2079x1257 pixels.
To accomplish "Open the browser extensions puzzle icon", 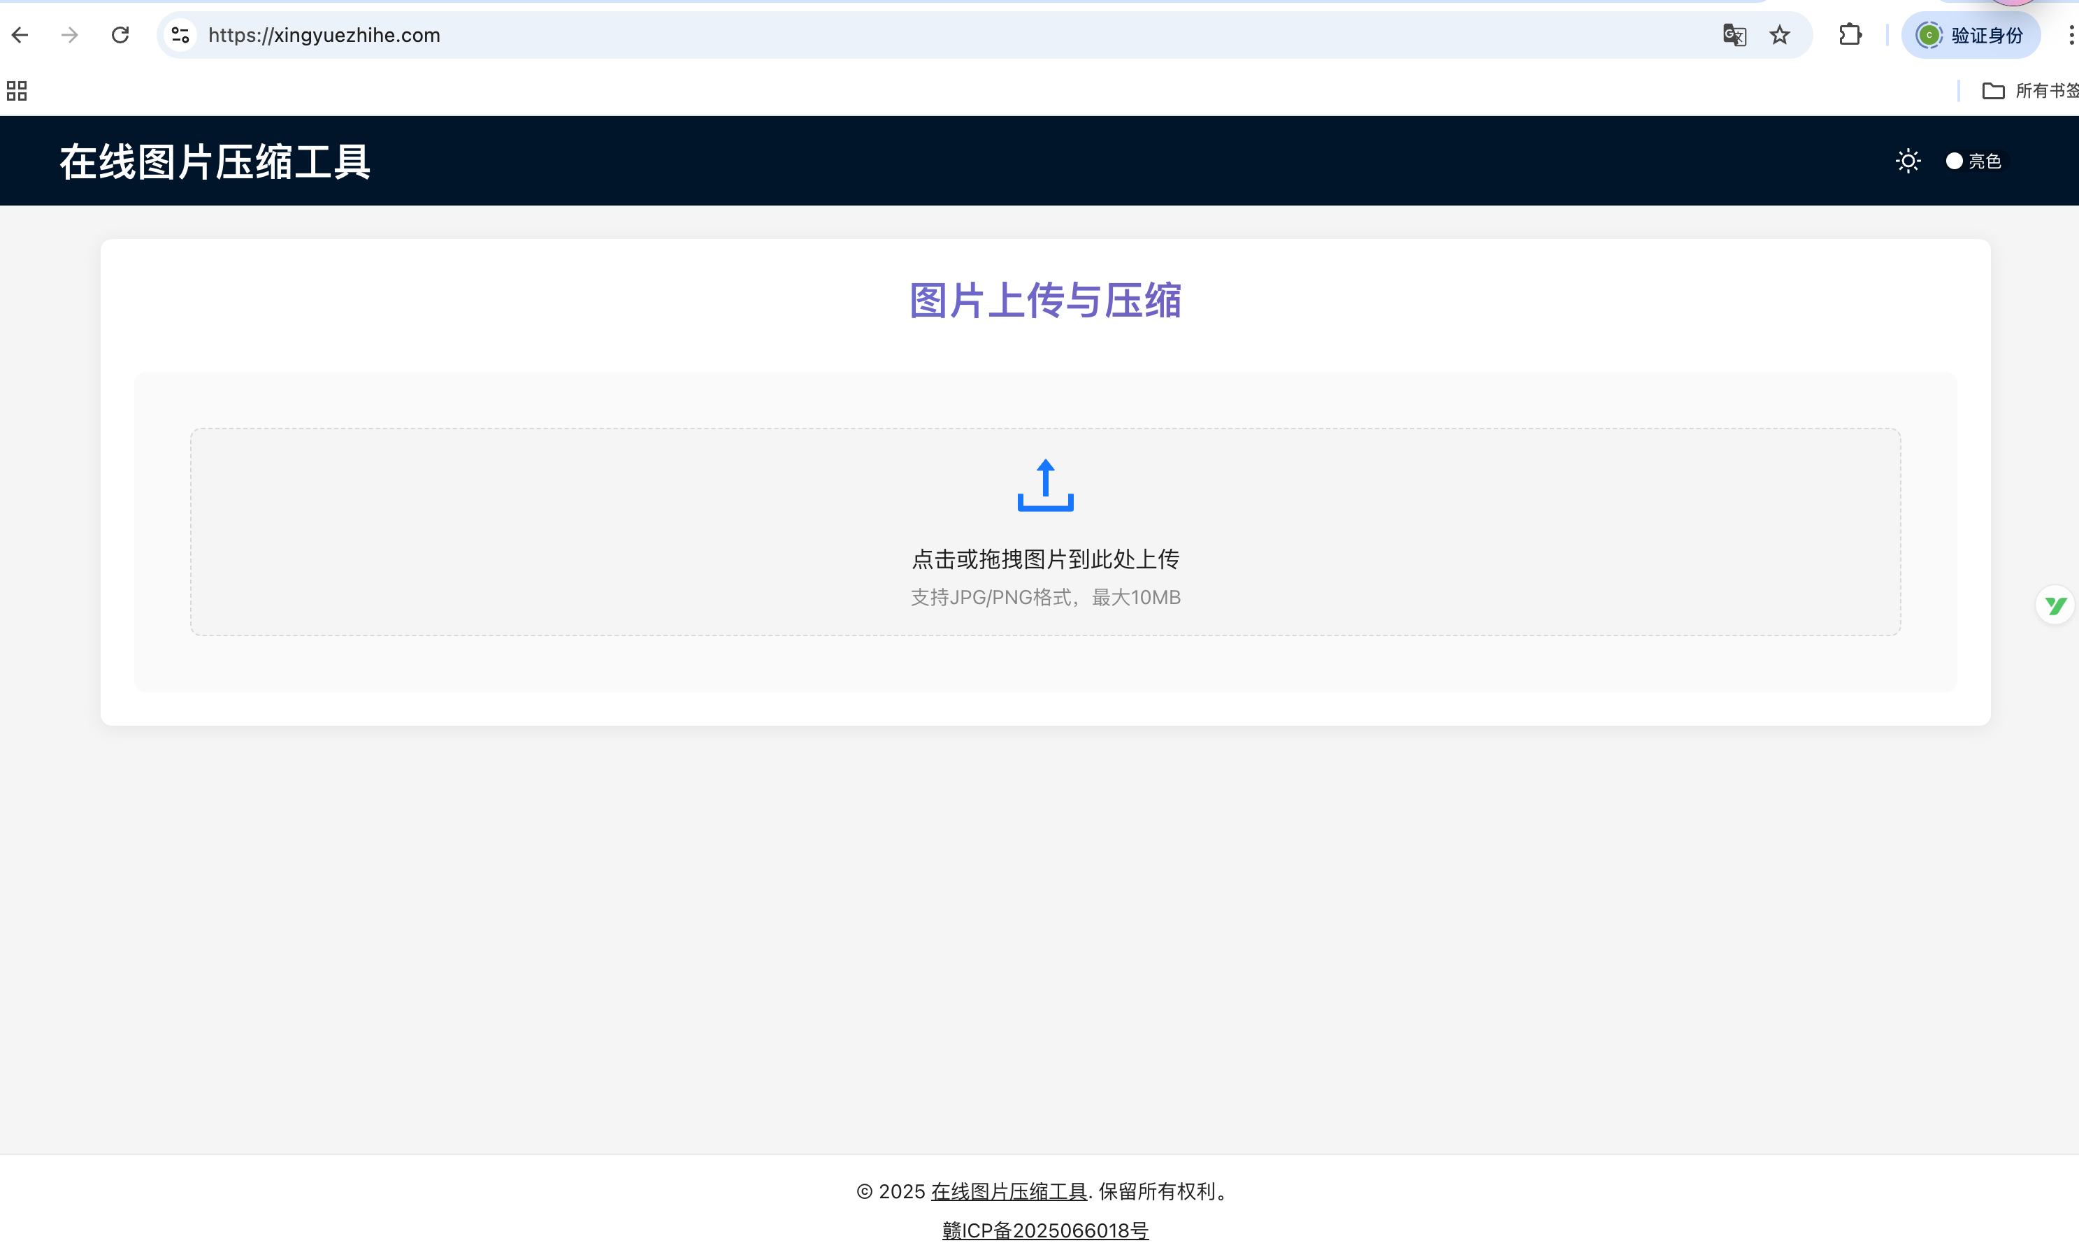I will click(x=1850, y=36).
